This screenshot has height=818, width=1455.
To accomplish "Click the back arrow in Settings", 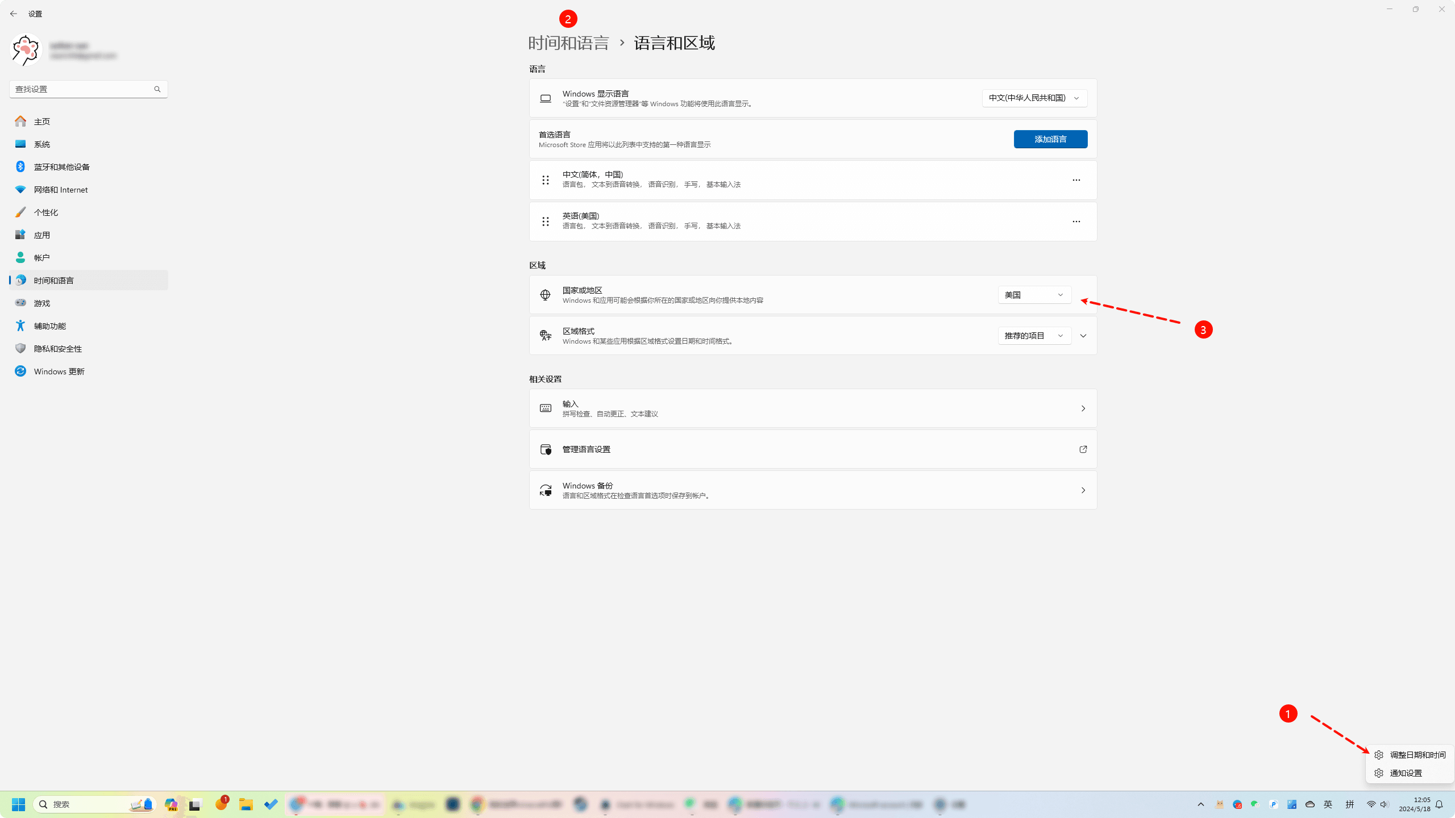I will pyautogui.click(x=14, y=14).
